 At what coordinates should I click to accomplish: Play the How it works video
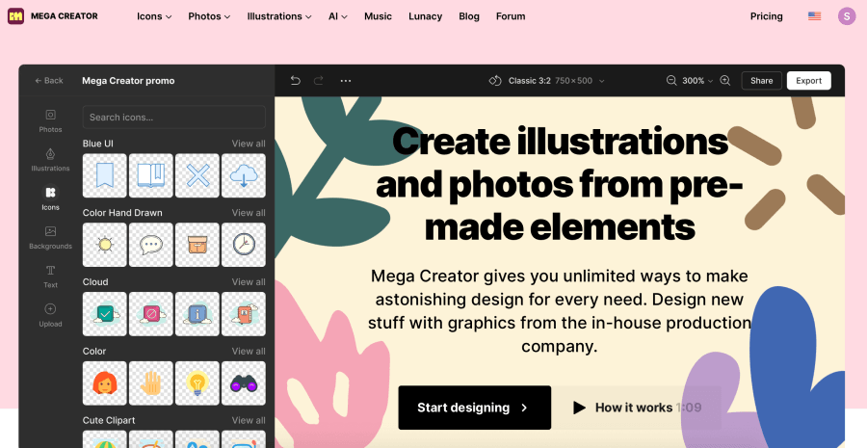[637, 408]
